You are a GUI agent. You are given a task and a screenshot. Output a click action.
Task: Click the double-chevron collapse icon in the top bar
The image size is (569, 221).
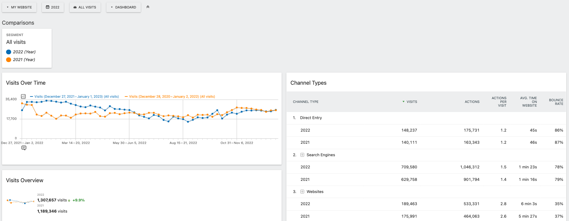click(148, 7)
